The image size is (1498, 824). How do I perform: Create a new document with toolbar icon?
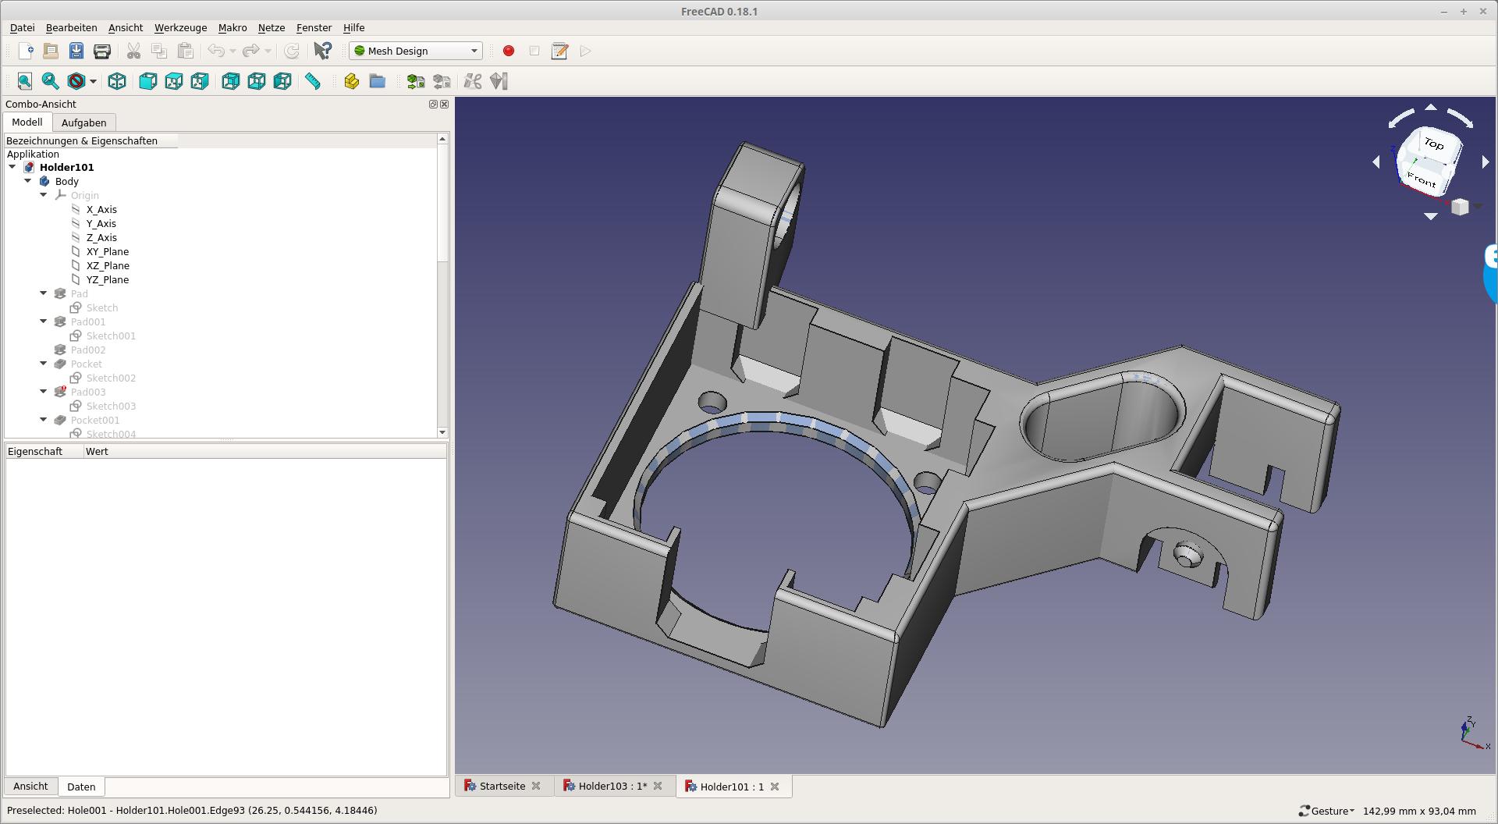pyautogui.click(x=25, y=51)
